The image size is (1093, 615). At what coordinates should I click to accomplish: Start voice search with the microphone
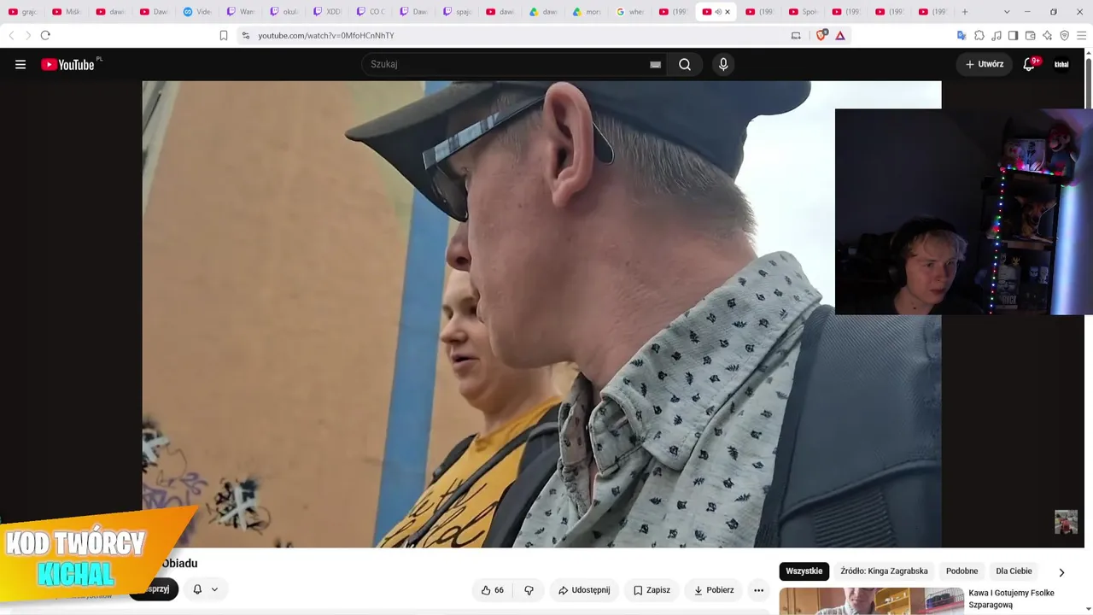click(723, 64)
